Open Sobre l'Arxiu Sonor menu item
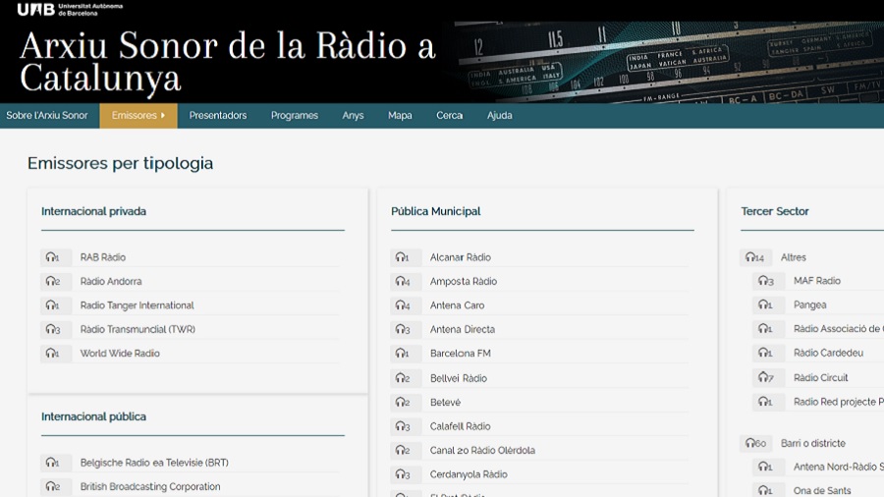Image resolution: width=884 pixels, height=497 pixels. [x=47, y=116]
